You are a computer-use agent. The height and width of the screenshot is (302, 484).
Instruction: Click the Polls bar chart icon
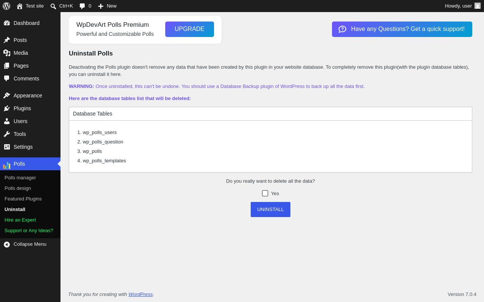[x=7, y=165]
